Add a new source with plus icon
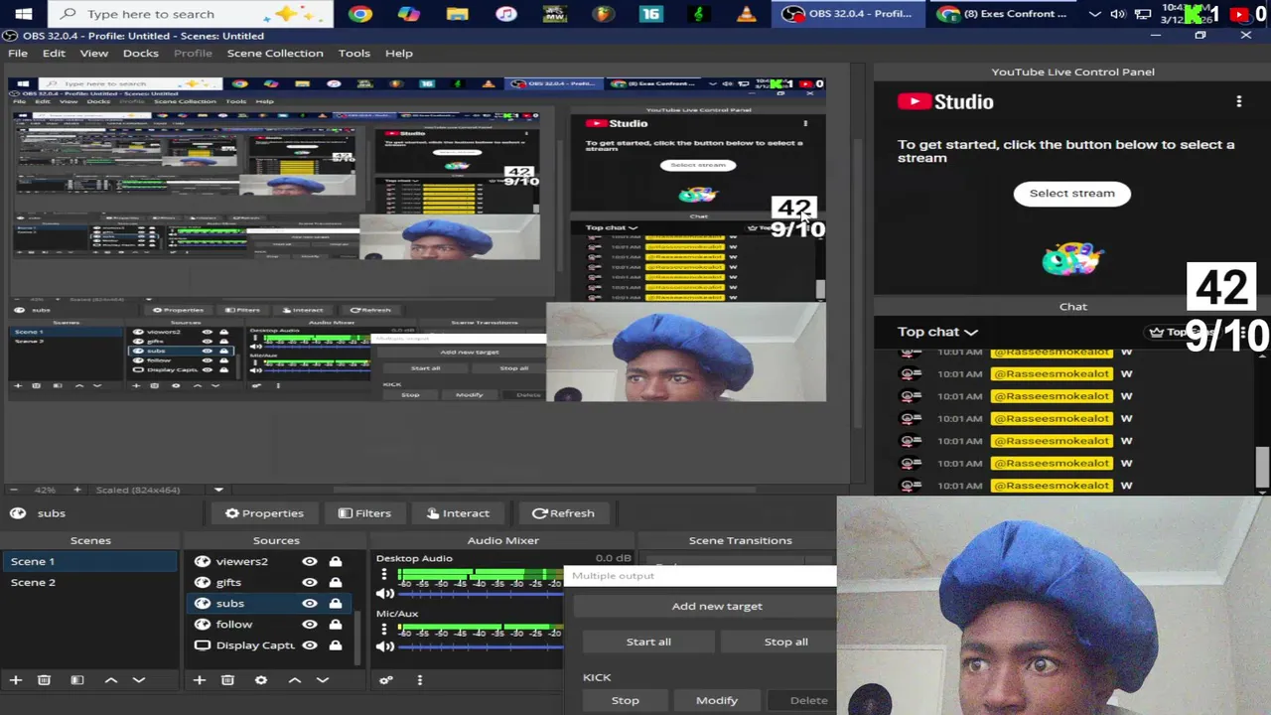This screenshot has width=1271, height=715. click(200, 680)
